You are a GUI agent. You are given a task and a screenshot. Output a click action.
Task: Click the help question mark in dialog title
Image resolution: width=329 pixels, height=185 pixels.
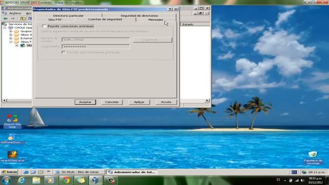(170, 9)
